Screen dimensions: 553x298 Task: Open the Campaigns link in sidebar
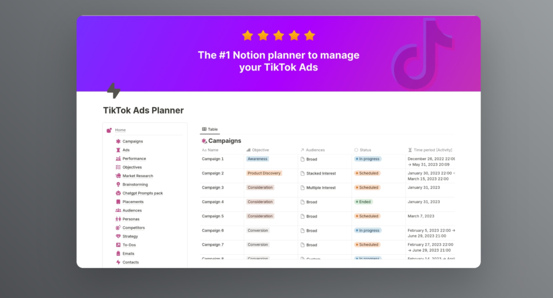pos(132,141)
